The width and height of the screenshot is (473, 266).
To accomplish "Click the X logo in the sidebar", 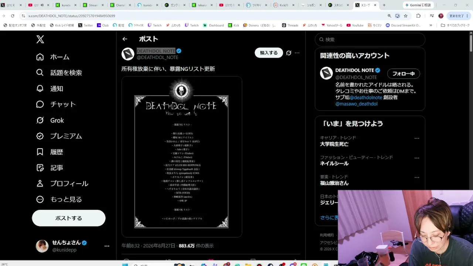I will click(40, 40).
